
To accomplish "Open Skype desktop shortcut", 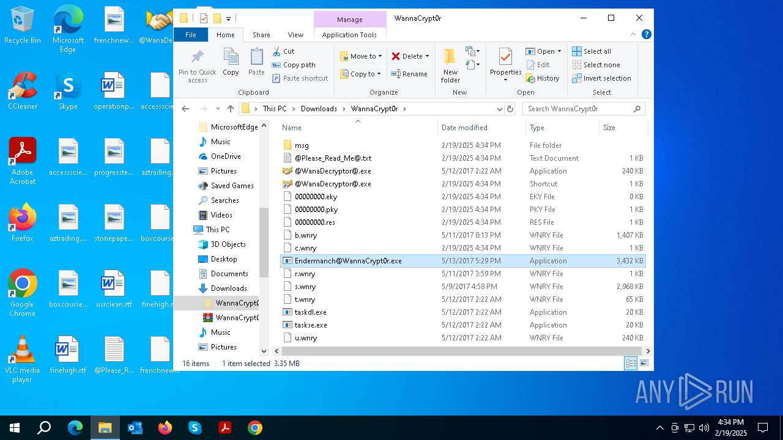I will 68,92.
